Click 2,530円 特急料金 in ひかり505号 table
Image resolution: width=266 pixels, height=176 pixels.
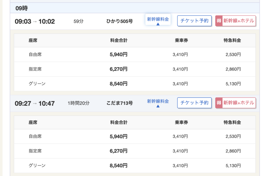pyautogui.click(x=233, y=54)
